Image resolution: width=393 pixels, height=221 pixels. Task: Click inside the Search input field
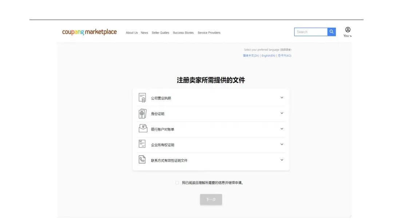click(x=311, y=32)
